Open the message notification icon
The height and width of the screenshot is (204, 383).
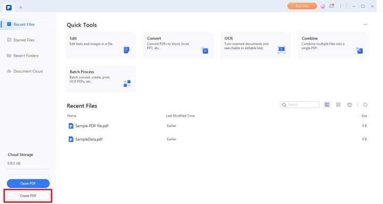click(x=331, y=6)
